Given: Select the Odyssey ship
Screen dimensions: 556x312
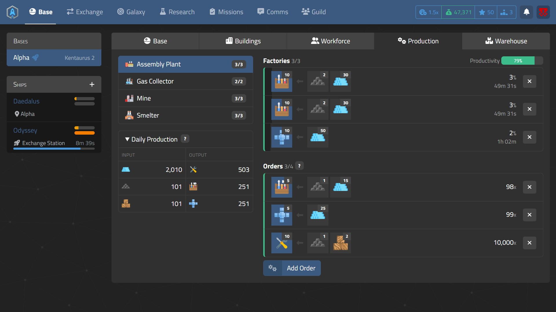Looking at the screenshot, I should coord(25,130).
